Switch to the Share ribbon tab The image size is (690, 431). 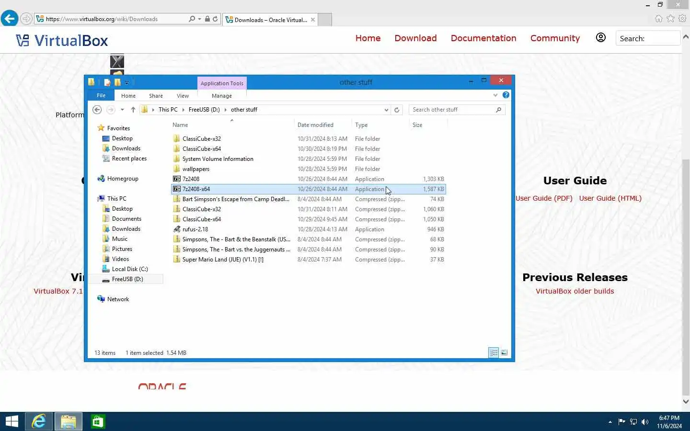tap(156, 96)
